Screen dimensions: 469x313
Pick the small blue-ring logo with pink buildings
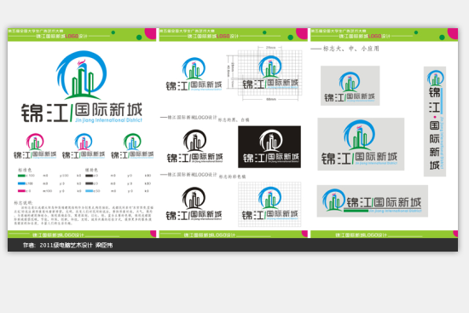84,146
